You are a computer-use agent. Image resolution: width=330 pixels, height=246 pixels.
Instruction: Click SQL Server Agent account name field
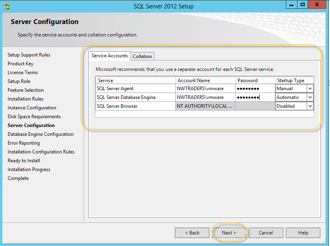tap(205, 89)
